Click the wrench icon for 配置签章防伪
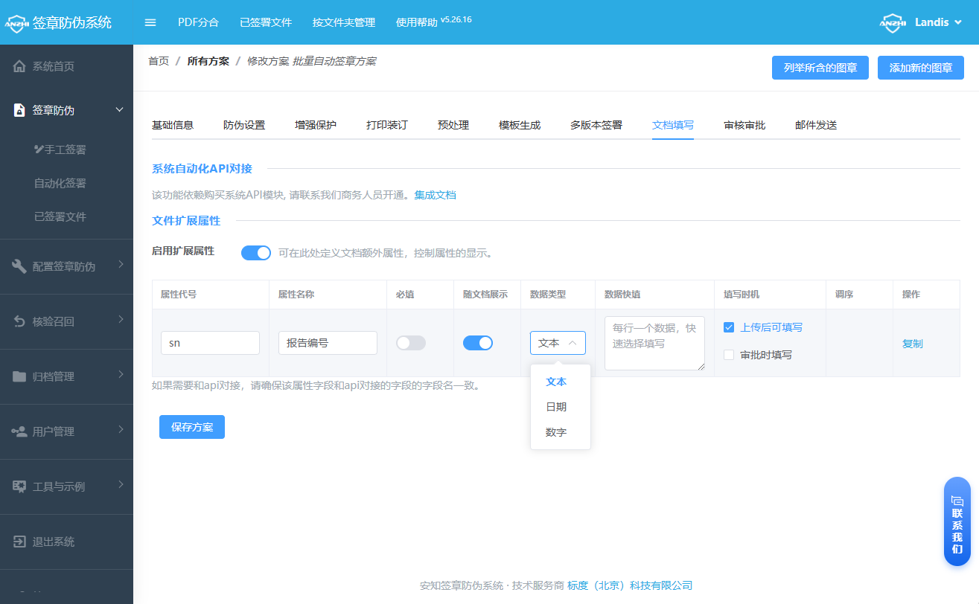This screenshot has height=604, width=979. (20, 266)
